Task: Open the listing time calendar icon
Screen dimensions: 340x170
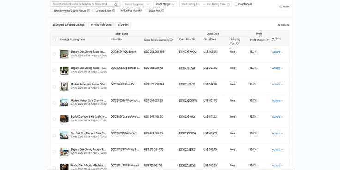Action: pos(228,4)
